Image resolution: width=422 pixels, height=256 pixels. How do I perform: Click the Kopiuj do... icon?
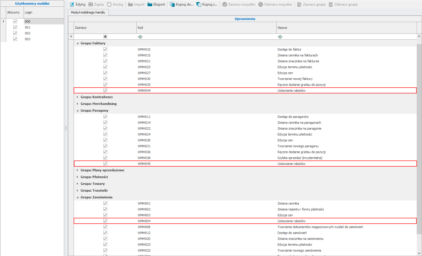tap(172, 4)
